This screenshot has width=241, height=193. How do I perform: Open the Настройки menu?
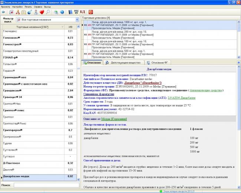17,7
